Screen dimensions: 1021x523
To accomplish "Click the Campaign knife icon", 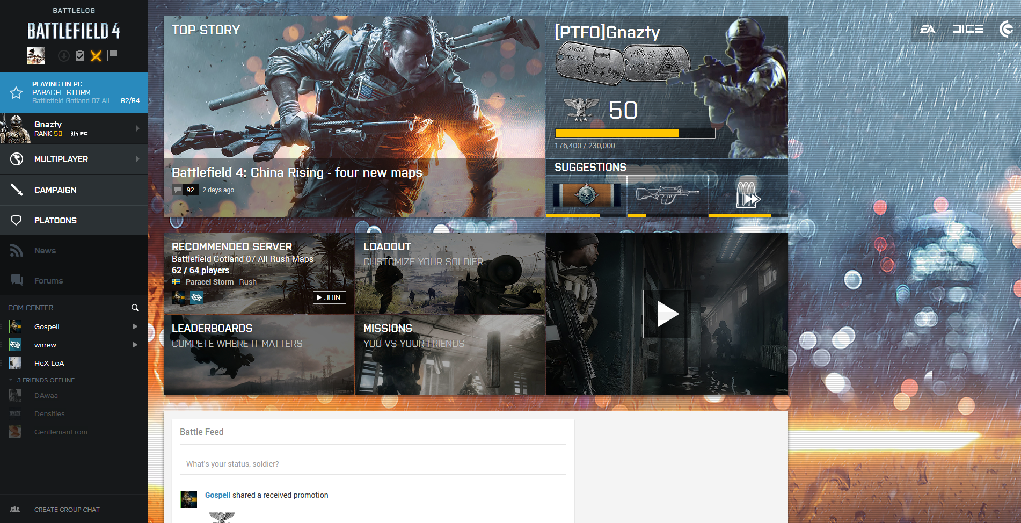I will (x=17, y=190).
